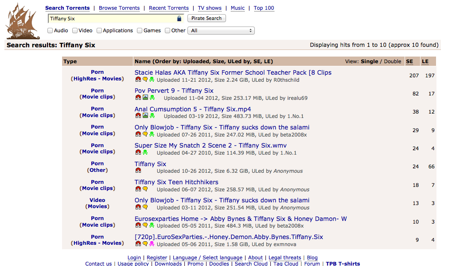Open comments icon for the torrent uploaded 11-21 2012

145,80
